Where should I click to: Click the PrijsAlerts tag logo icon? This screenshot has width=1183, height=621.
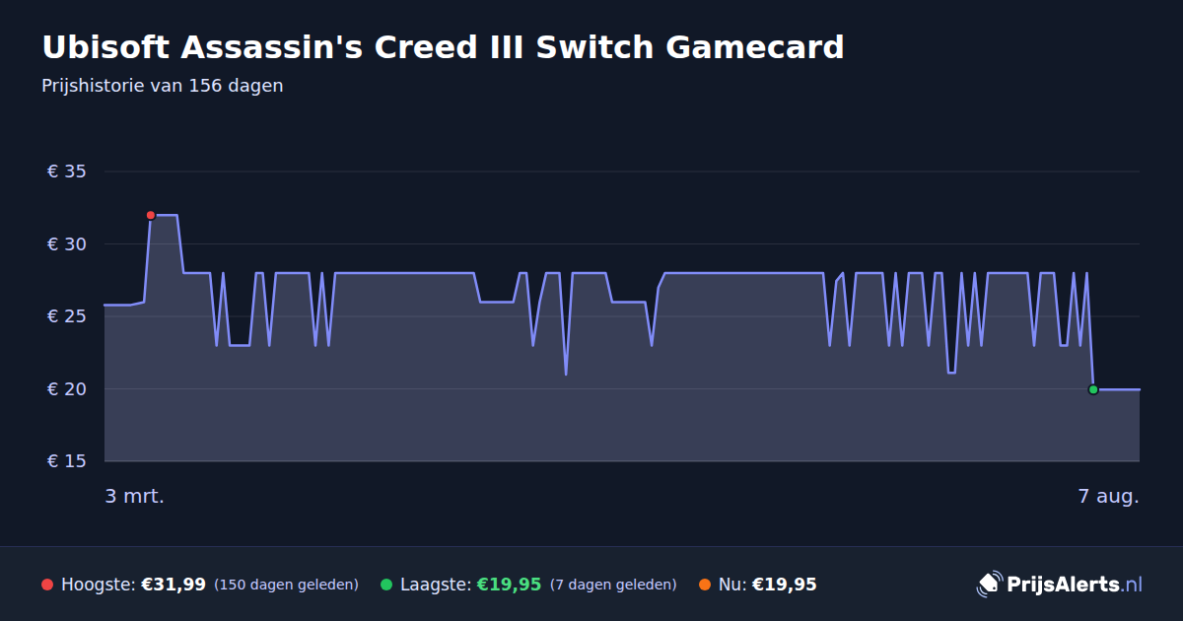[x=989, y=585]
